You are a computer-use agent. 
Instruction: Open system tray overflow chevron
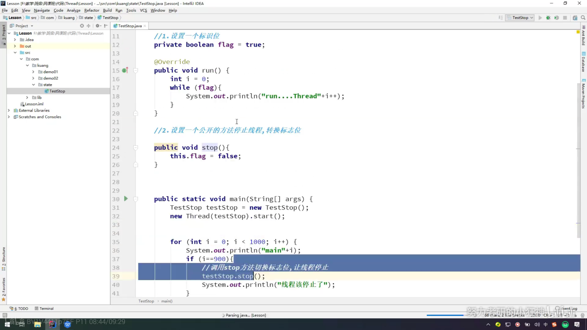click(488, 325)
